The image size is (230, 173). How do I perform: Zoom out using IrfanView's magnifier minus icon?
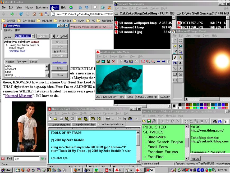(x=153, y=61)
